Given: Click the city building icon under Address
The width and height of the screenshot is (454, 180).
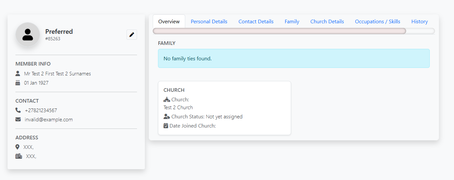Looking at the screenshot, I should (x=19, y=156).
